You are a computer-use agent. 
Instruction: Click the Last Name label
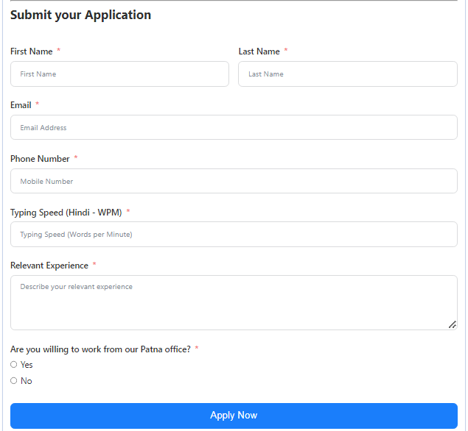click(259, 51)
